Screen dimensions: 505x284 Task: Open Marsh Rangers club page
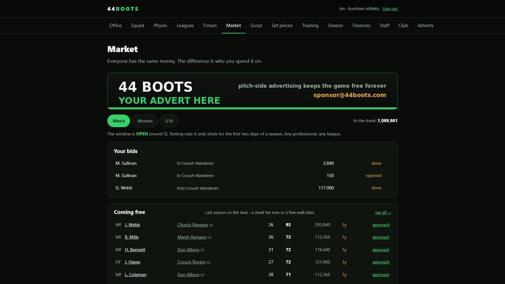click(x=192, y=237)
